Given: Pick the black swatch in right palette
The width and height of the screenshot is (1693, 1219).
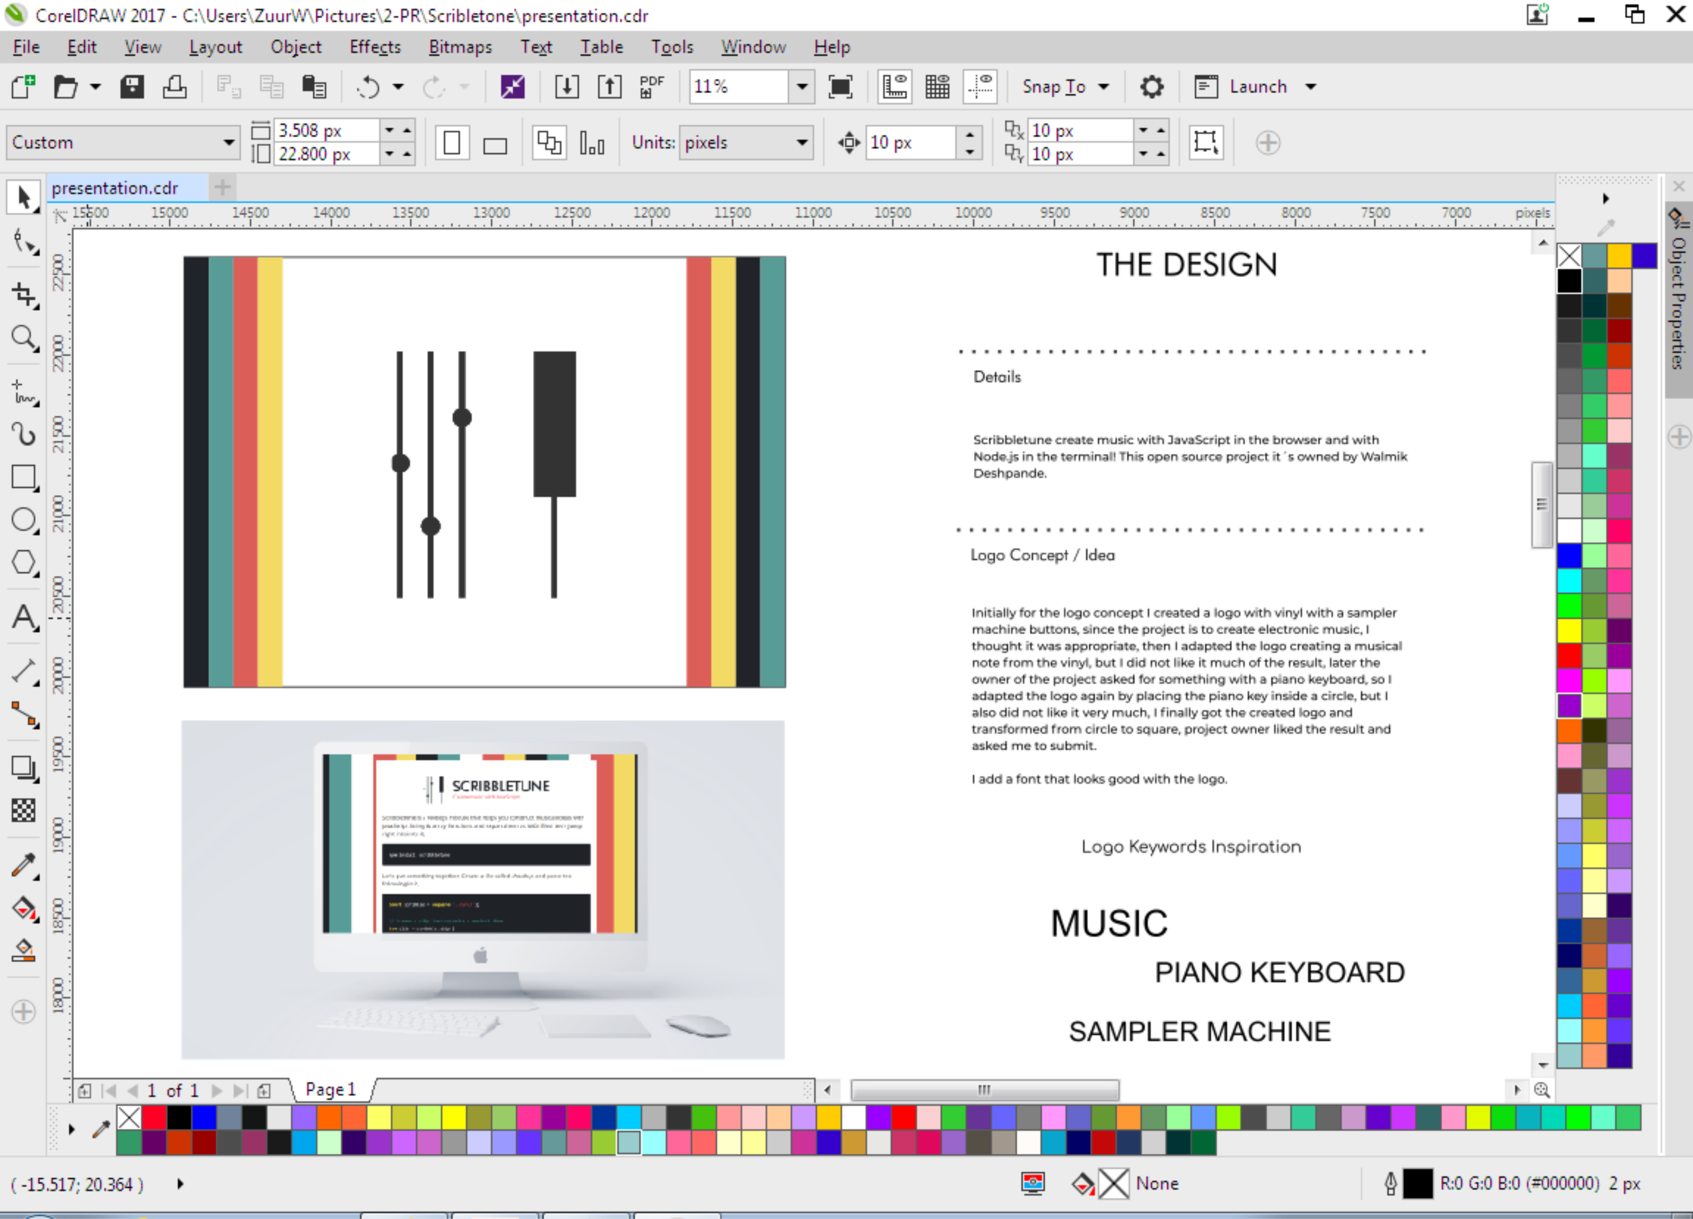Looking at the screenshot, I should tap(1569, 281).
